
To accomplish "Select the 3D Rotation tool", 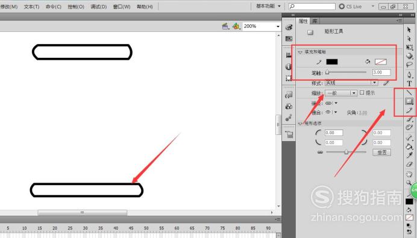I will point(409,56).
